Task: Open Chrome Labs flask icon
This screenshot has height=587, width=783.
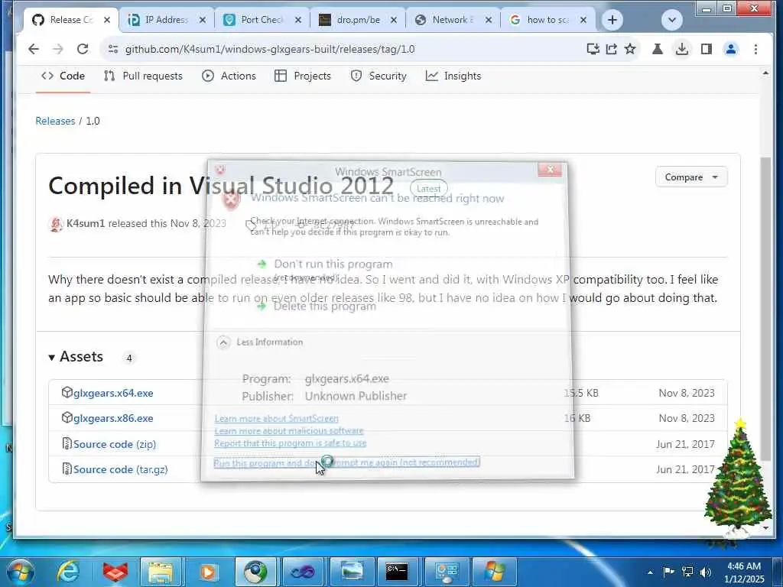Action: (x=657, y=49)
